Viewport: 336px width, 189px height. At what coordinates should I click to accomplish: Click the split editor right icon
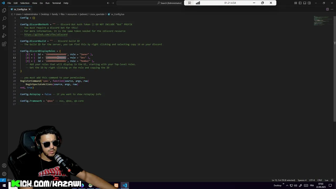point(327,9)
